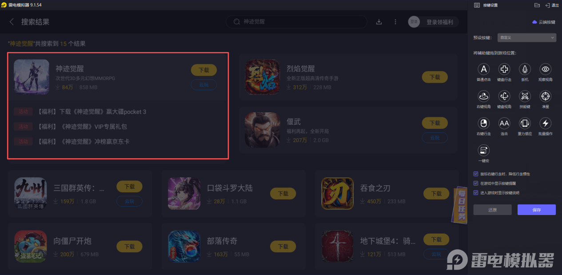Screen dimensions: 562x275
Task: Select the 一键宏 macro icon
Action: point(483,150)
